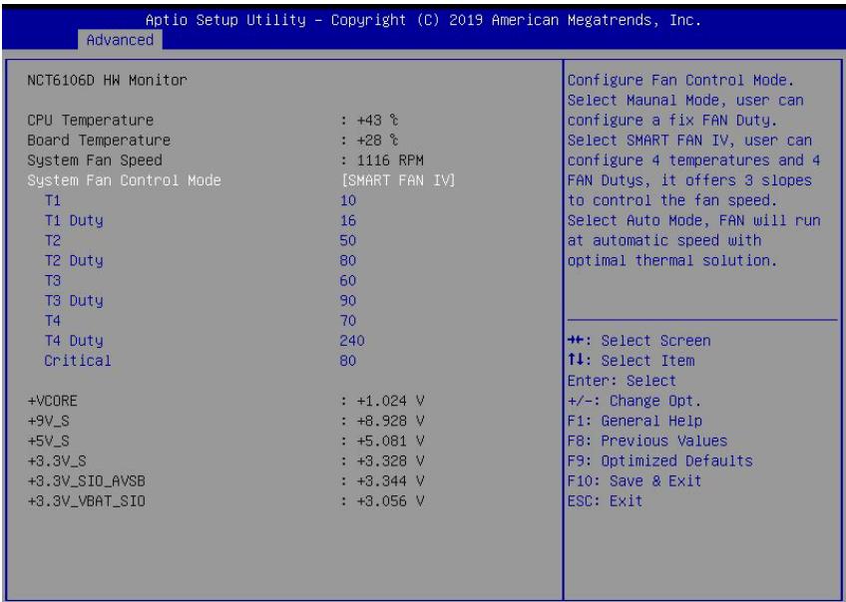Click the Critical setting label

coord(78,361)
